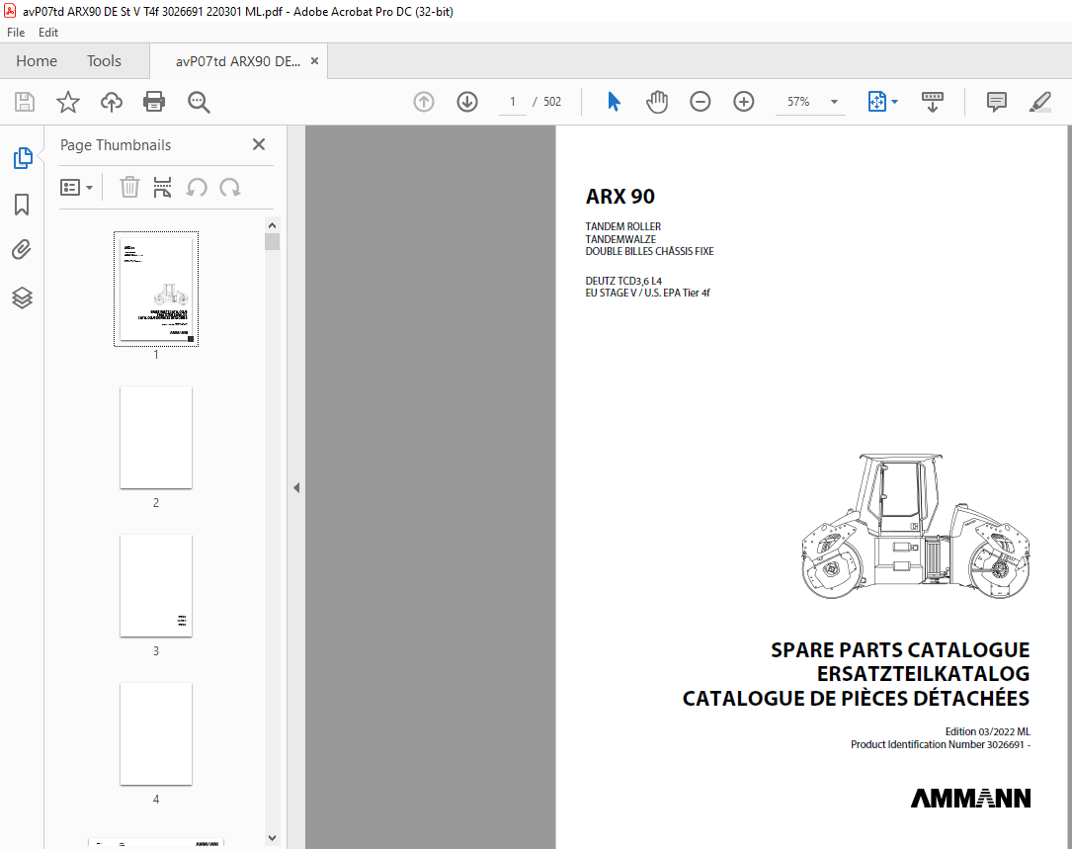1072x849 pixels.
Task: Click the TANDEM ROLLER text line
Action: pos(622,226)
